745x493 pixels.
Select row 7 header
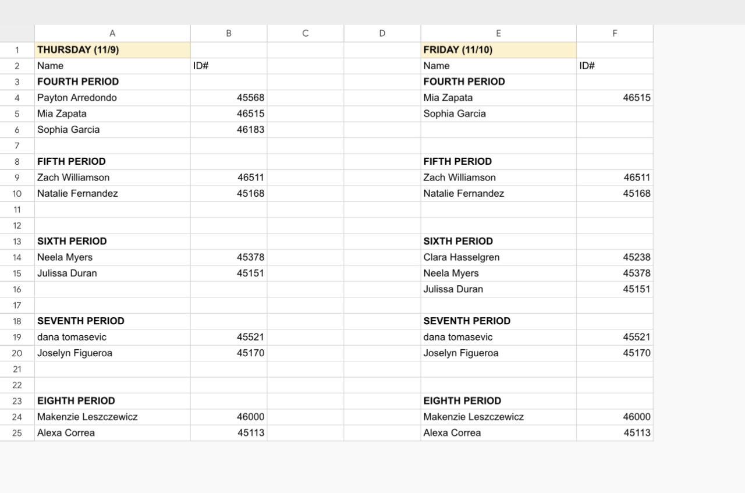point(17,146)
